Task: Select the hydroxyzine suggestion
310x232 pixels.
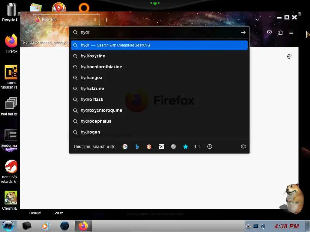Action: (x=159, y=56)
